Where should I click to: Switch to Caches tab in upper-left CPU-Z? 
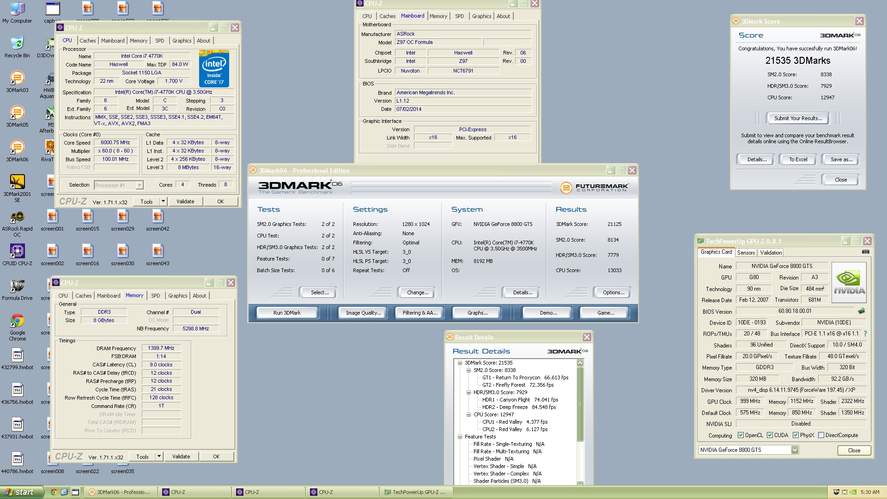click(87, 41)
